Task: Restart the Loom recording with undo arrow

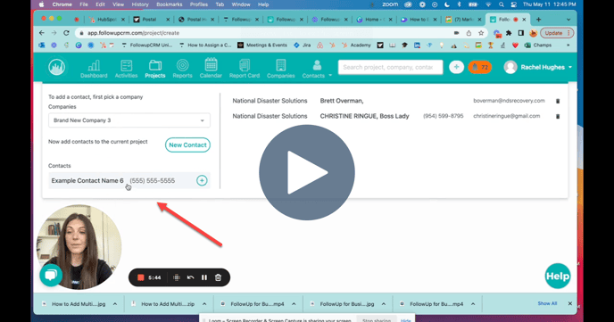Action: point(190,277)
